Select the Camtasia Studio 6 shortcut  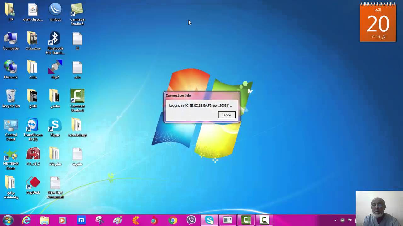click(x=77, y=14)
